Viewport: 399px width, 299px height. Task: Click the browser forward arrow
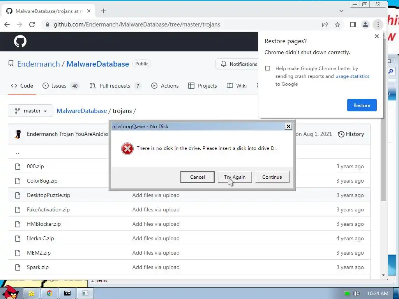coord(19,25)
